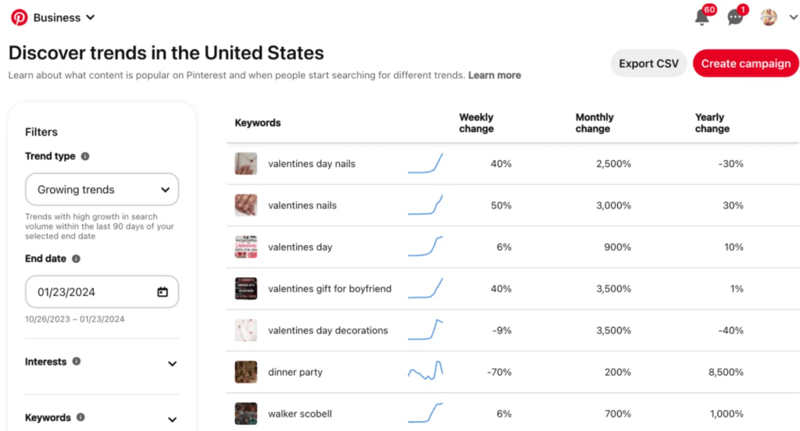
Task: Expand the account chevron next to avatar
Action: click(x=793, y=17)
